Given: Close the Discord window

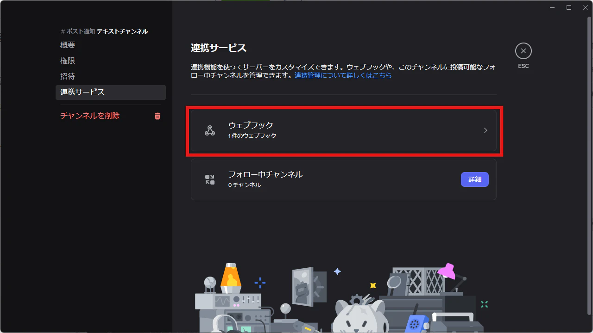Looking at the screenshot, I should point(585,7).
